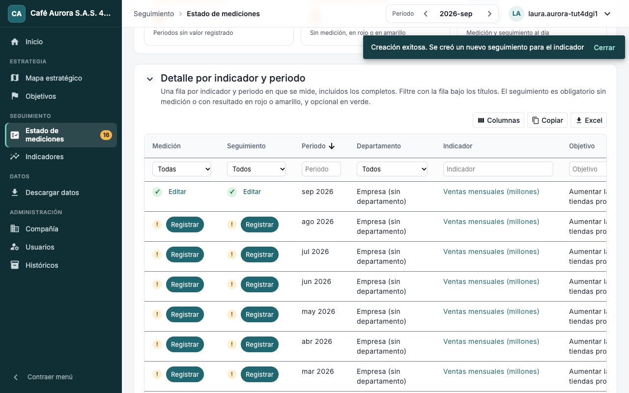
Task: Click the Seguimiento breadcrumb link
Action: [x=154, y=14]
